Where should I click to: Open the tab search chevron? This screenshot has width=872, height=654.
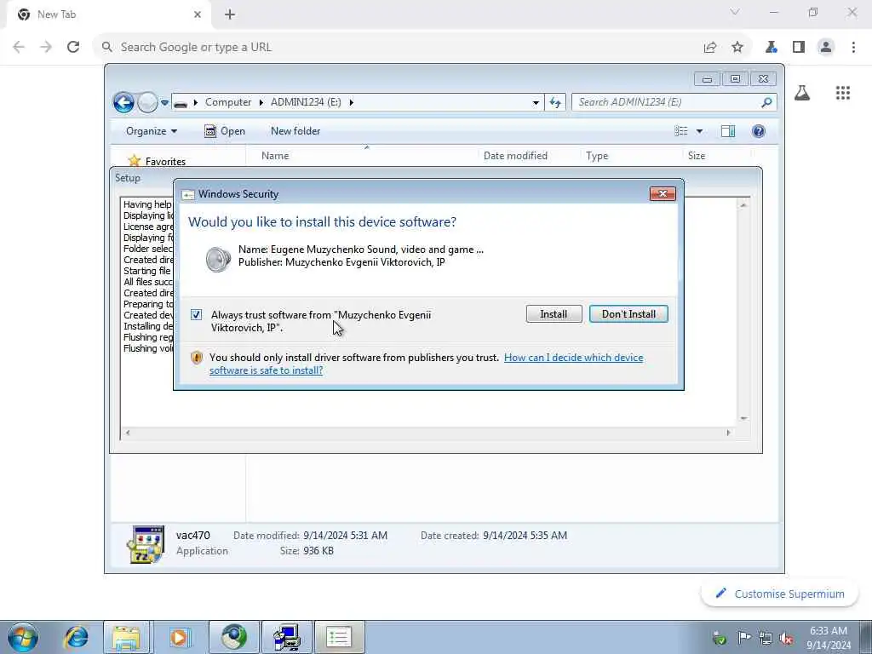click(735, 12)
